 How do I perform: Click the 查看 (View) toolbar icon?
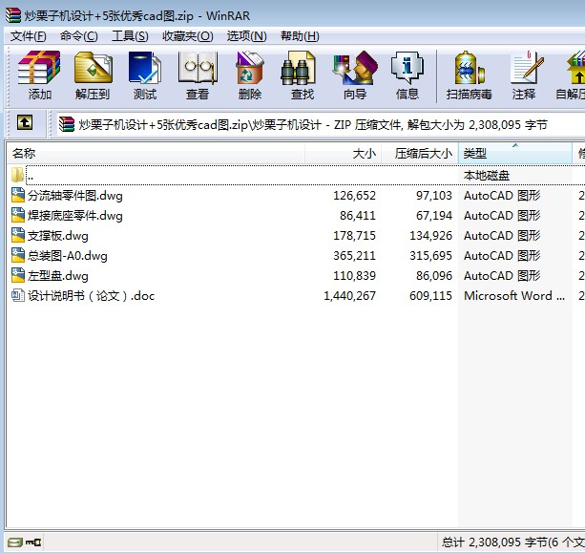[198, 68]
